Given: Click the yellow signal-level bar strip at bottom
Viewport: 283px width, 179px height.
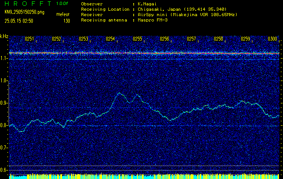Looking at the screenshot, I should point(144,176).
